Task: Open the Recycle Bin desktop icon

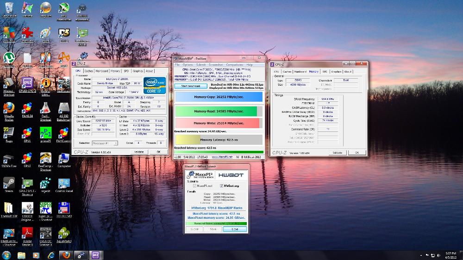Action: (9, 9)
